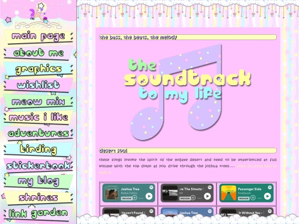The image size is (299, 224).
Task: Click Spotify logo on Ruthie Collins Joshua Tree card
Action: (x=151, y=187)
